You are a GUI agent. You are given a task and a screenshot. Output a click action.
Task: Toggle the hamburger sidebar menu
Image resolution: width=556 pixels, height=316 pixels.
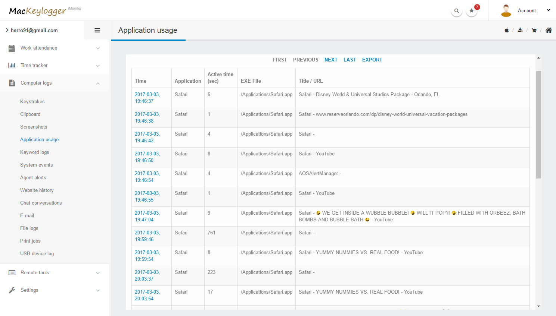(x=97, y=30)
